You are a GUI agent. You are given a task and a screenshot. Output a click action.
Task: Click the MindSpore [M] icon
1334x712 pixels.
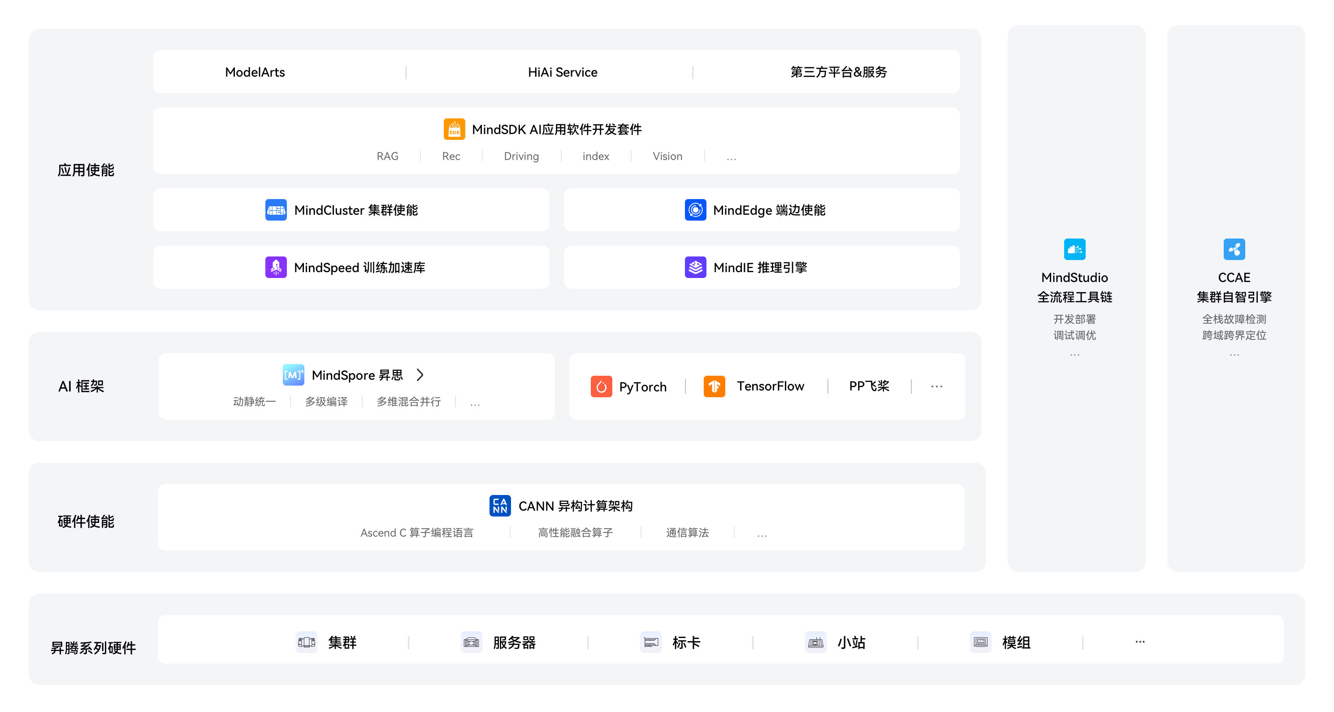tap(293, 374)
